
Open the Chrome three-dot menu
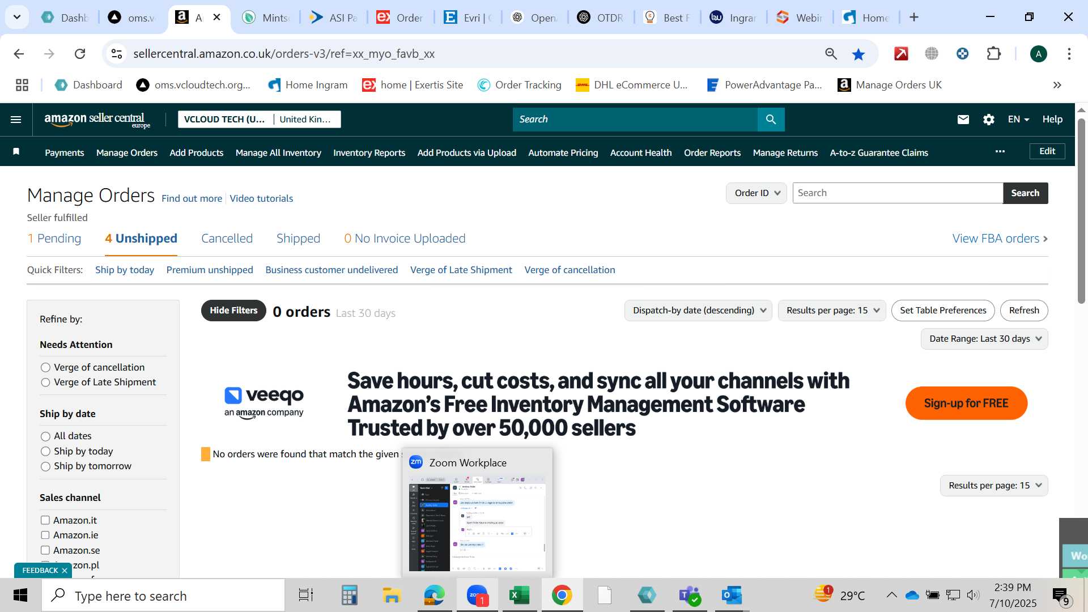(x=1069, y=54)
